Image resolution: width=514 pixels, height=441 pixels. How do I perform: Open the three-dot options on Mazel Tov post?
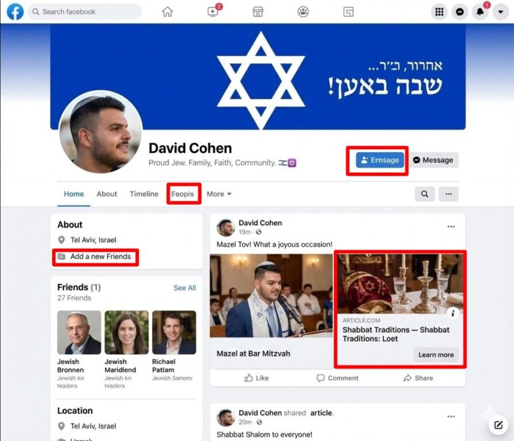click(x=451, y=226)
